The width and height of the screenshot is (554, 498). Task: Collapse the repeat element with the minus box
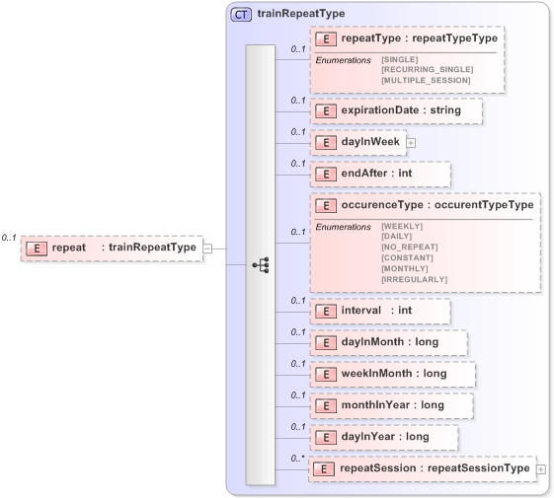[207, 249]
